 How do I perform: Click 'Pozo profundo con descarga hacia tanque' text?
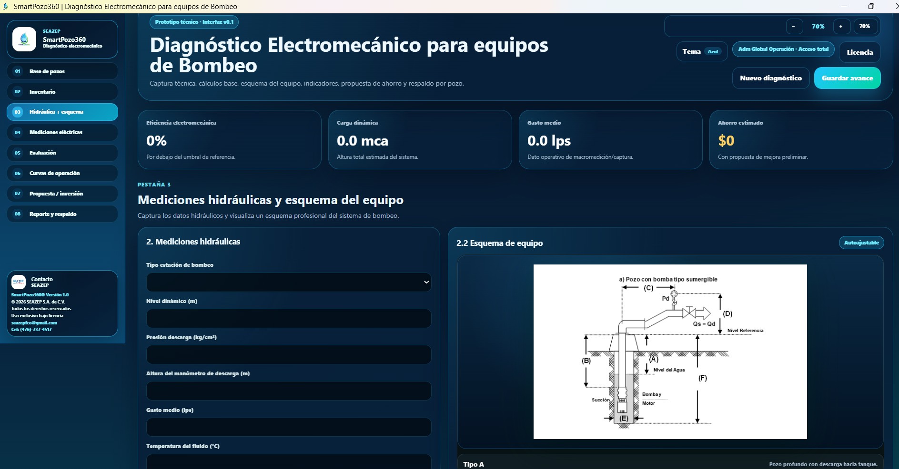click(x=823, y=465)
